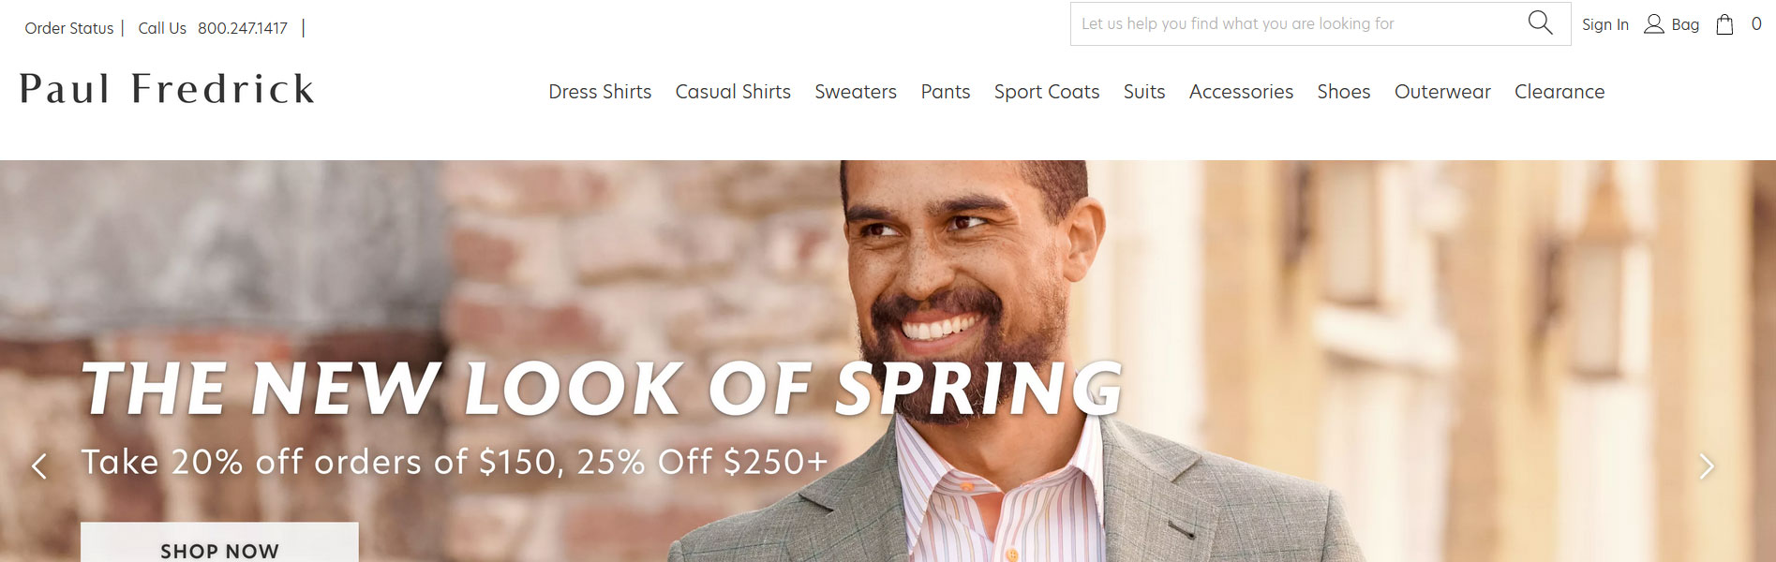Browse Accessories category
Viewport: 1776px width, 562px height.
pyautogui.click(x=1241, y=92)
